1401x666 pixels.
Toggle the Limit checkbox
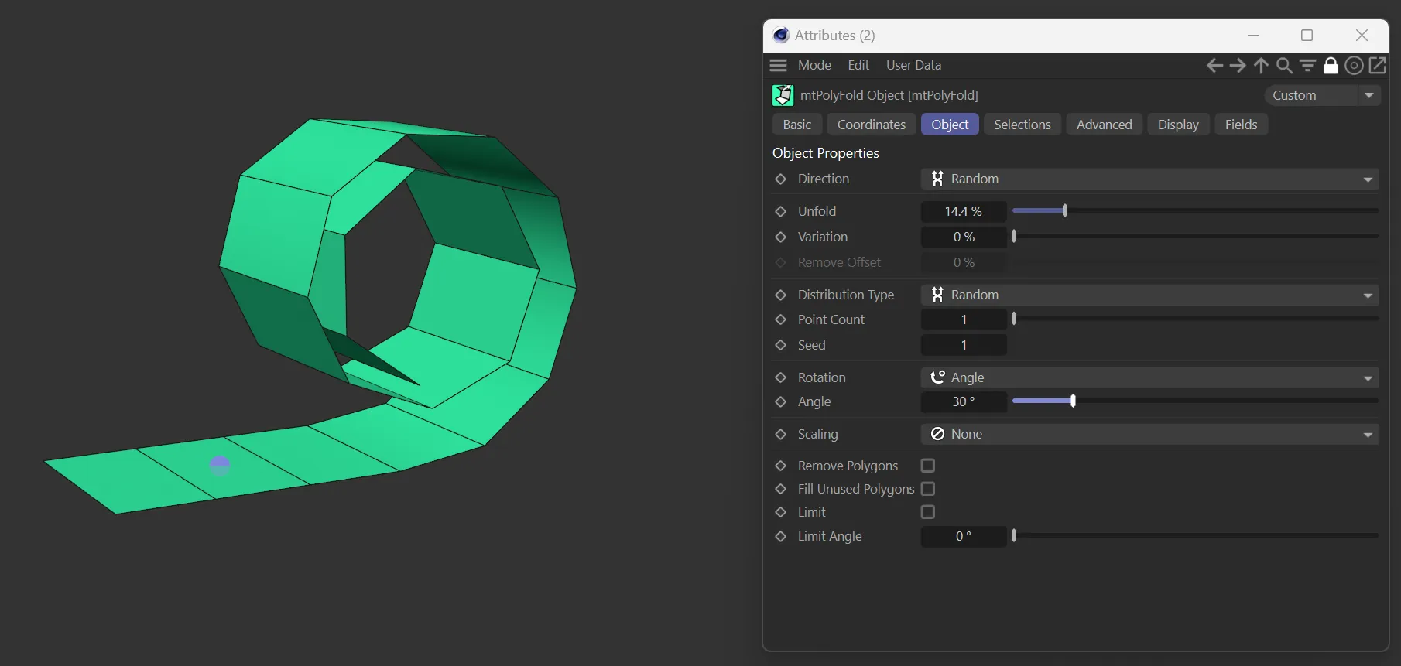[x=928, y=512]
